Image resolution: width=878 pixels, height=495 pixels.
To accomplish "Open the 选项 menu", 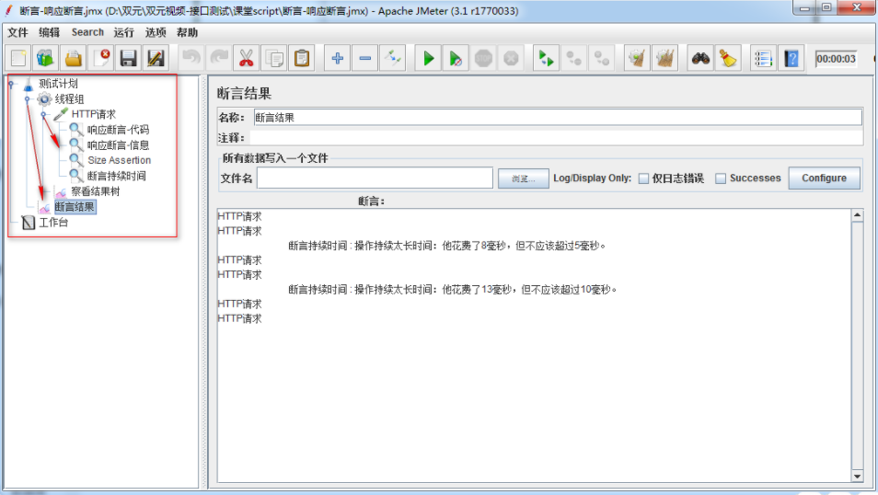I will [156, 32].
